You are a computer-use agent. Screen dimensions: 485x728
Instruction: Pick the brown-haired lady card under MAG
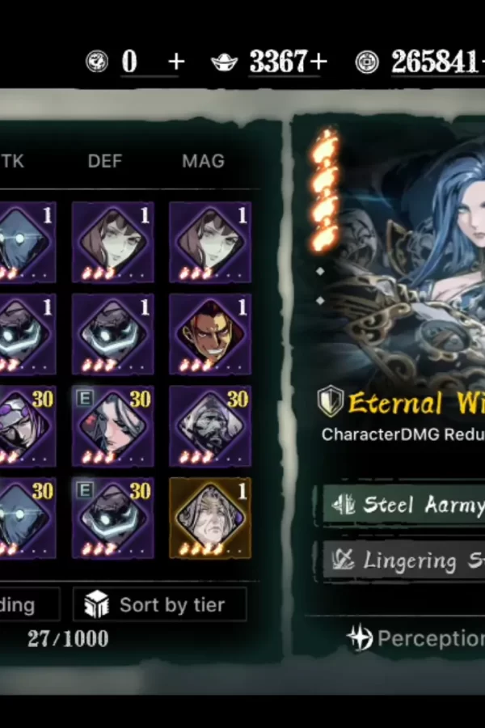[210, 242]
